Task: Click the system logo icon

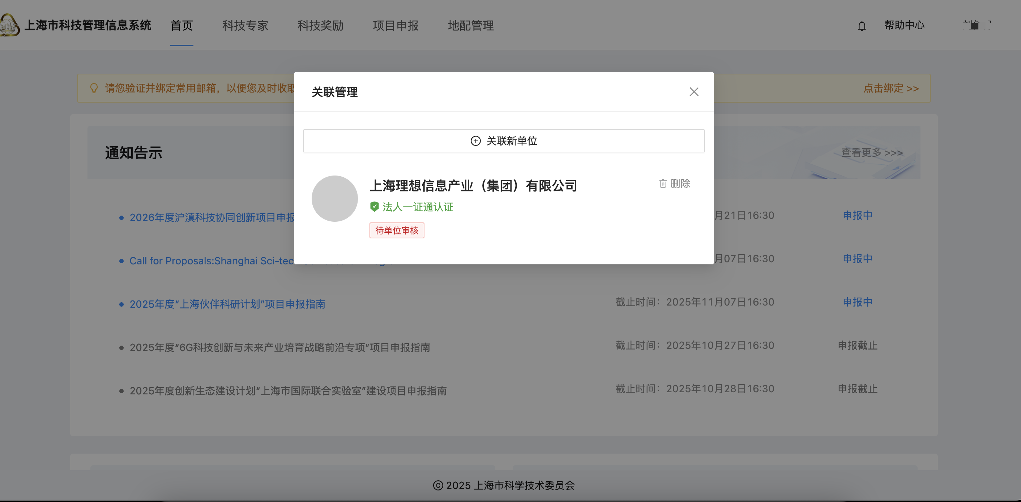Action: pos(9,25)
